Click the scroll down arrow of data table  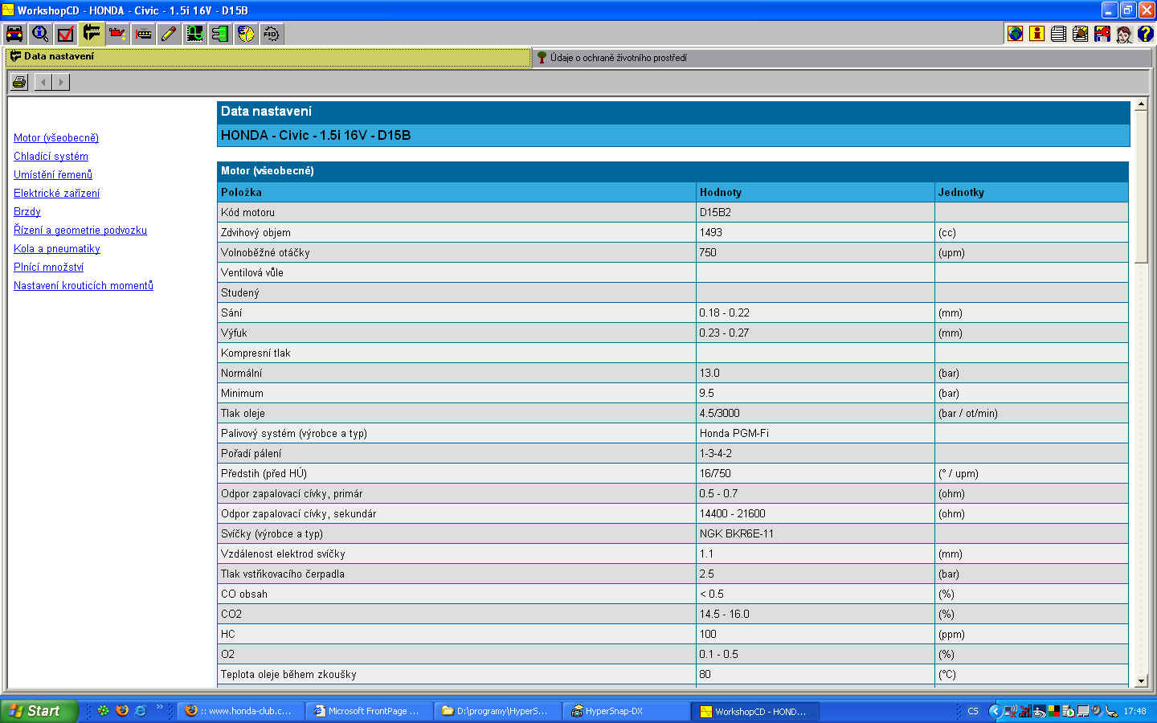(1141, 681)
